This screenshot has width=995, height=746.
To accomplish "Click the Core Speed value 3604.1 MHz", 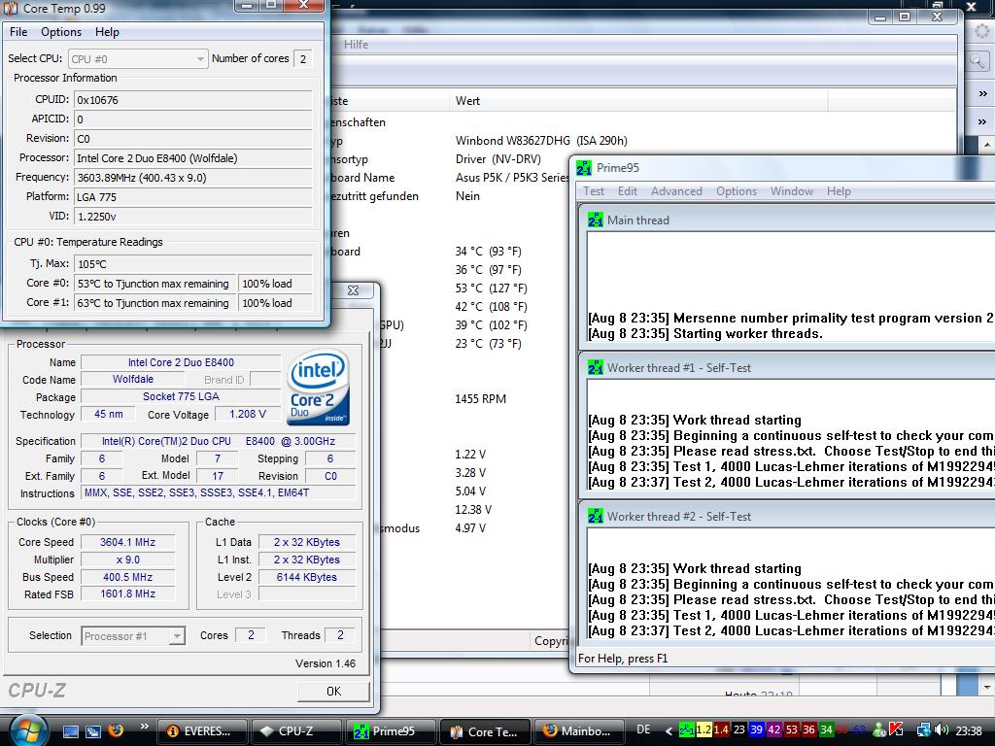I will click(127, 542).
